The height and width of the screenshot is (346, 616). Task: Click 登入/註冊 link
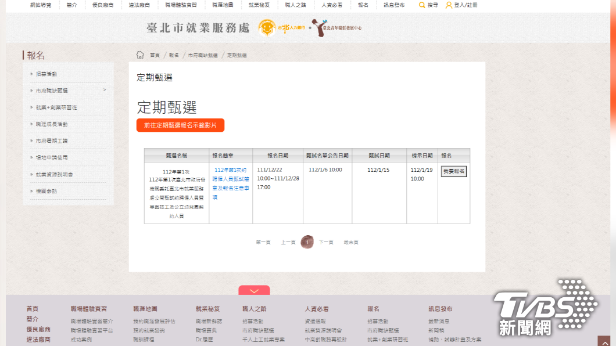[x=466, y=5]
